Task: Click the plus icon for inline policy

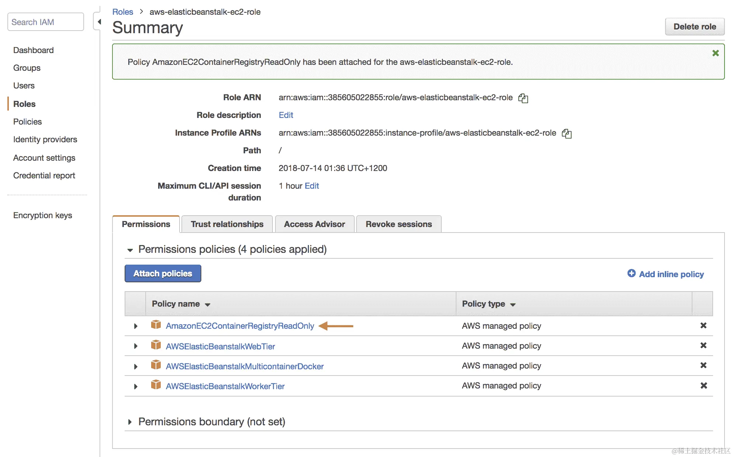Action: point(631,273)
